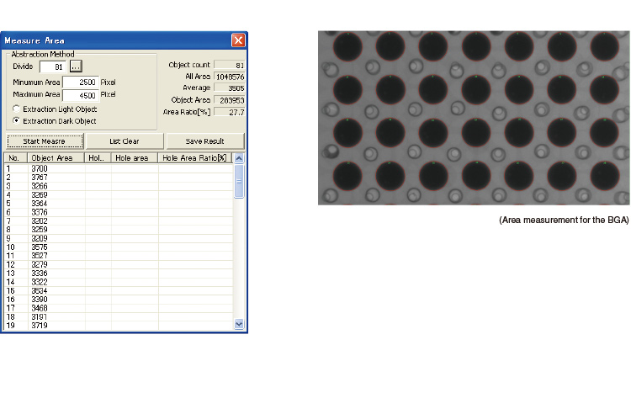Focus the Minimum Area input field
631x393 pixels.
pos(80,82)
